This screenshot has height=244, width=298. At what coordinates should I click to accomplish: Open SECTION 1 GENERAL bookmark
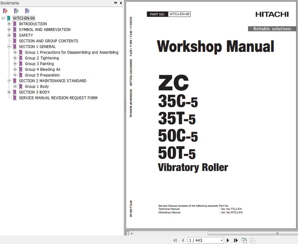click(37, 47)
